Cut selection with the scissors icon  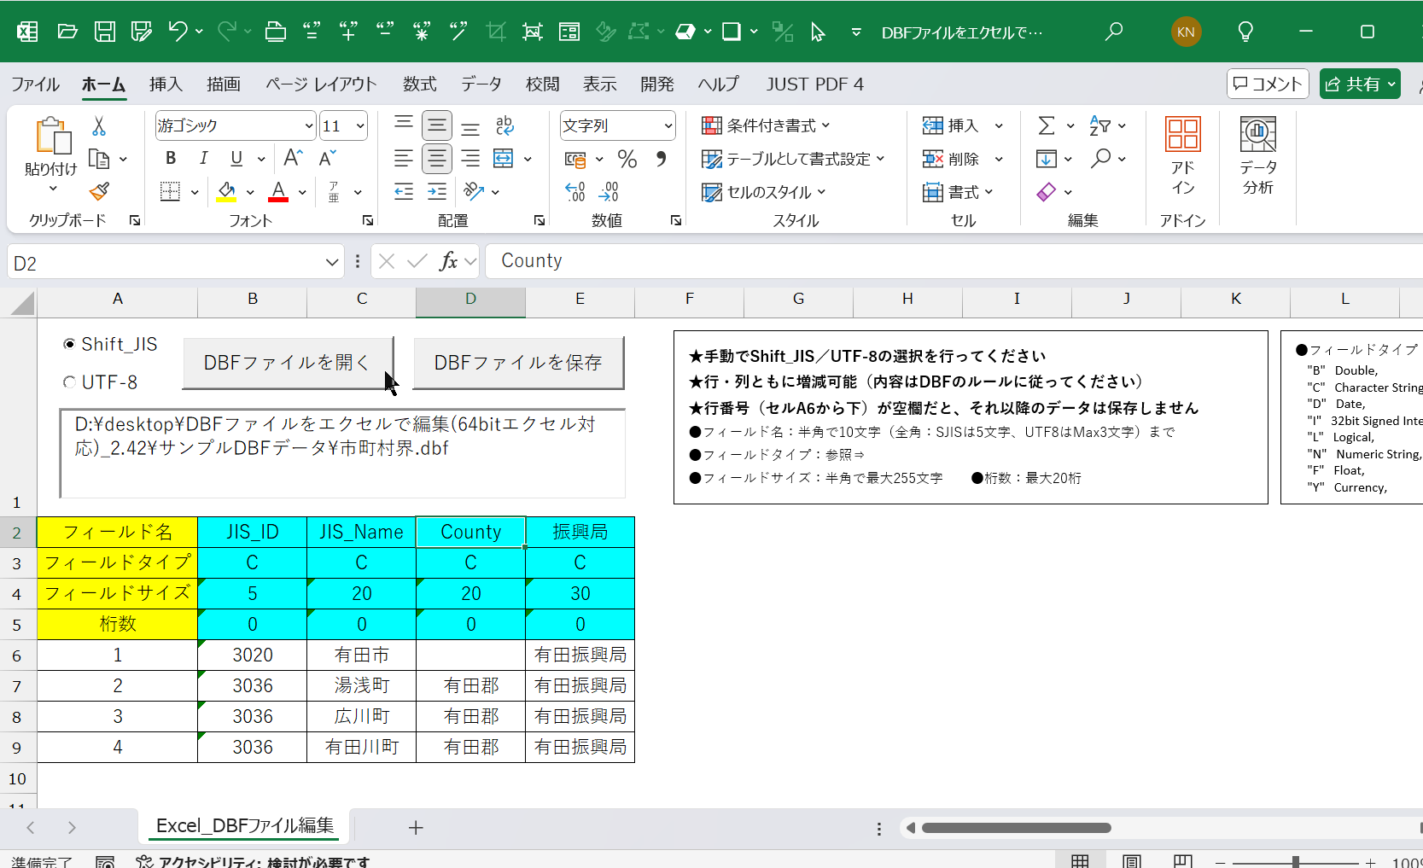(x=99, y=126)
